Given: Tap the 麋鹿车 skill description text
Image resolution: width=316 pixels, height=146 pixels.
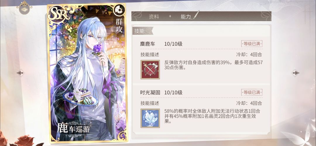Looking at the screenshot, I should 213,65.
